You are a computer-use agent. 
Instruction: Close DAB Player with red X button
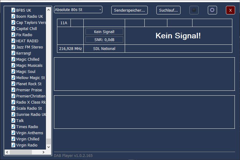coord(230,10)
